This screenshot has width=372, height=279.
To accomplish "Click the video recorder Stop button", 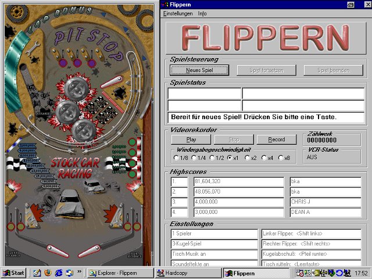I will click(x=234, y=139).
